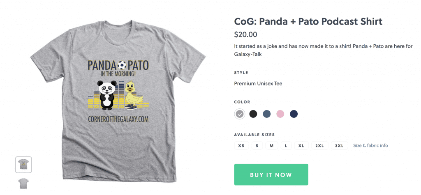The image size is (421, 195).
Task: Select the L size button
Action: [286, 146]
